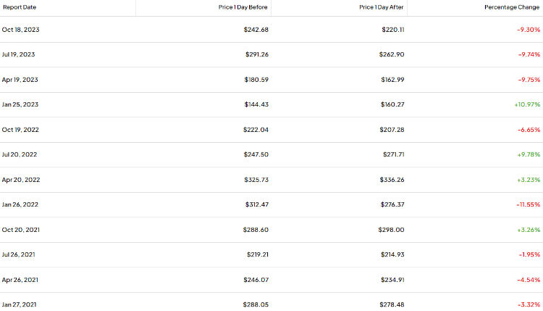
Task: Click the $144.43 price before value
Action: [256, 104]
